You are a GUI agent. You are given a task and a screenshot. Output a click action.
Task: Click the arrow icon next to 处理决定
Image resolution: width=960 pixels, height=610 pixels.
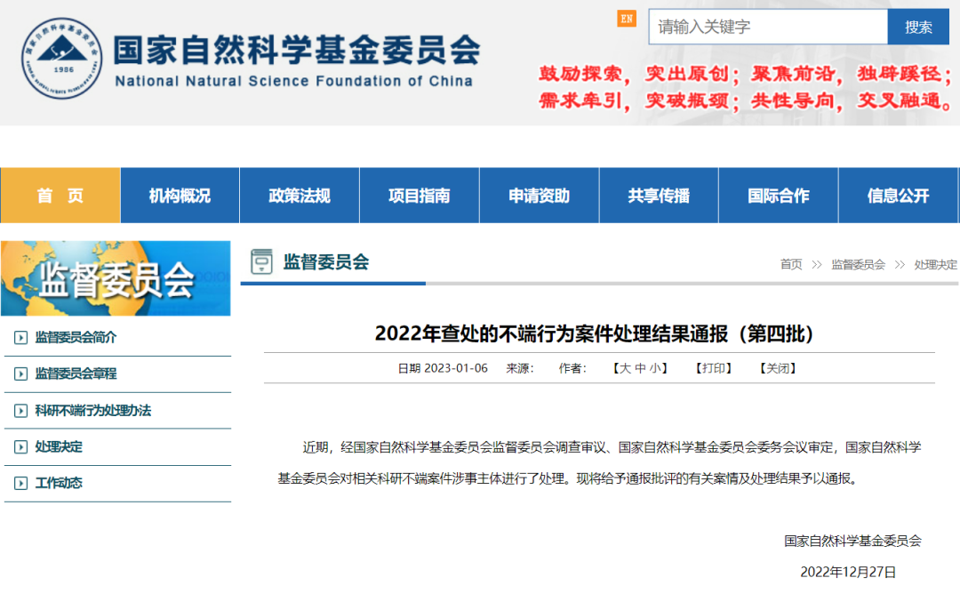[20, 447]
